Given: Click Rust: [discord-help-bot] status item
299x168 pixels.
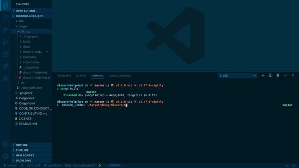Looking at the screenshot, I should tap(81, 165).
